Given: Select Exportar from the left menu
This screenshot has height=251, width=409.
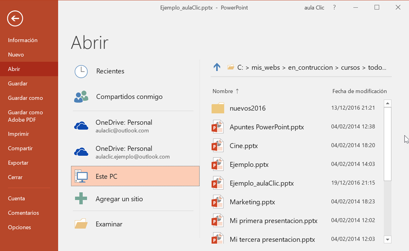Looking at the screenshot, I should click(x=18, y=163).
